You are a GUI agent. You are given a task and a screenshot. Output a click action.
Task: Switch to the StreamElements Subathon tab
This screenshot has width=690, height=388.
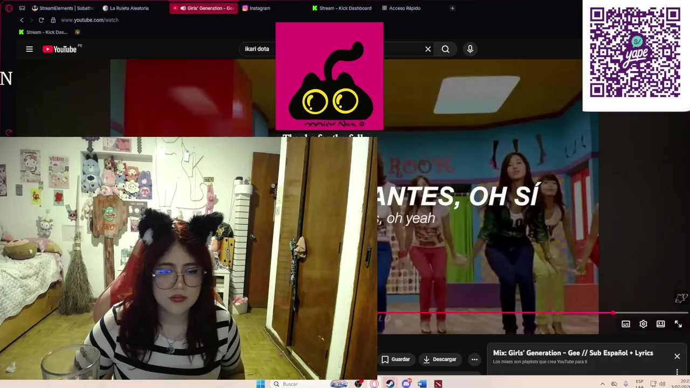pos(63,8)
